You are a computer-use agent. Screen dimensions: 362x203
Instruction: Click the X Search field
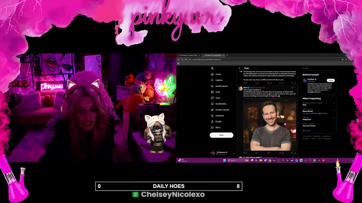pos(318,68)
